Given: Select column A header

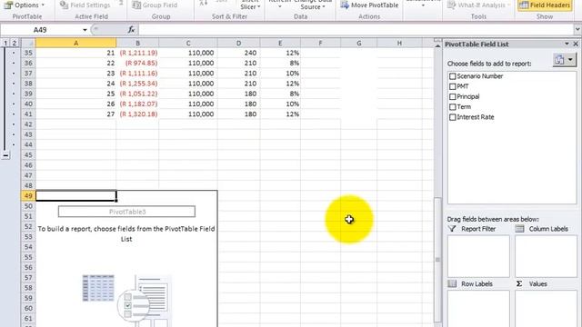Looking at the screenshot, I should point(75,43).
